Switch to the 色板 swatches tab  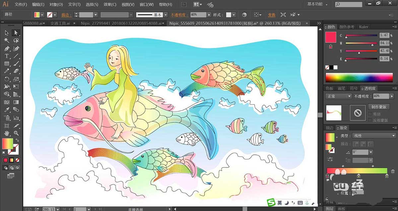click(329, 88)
